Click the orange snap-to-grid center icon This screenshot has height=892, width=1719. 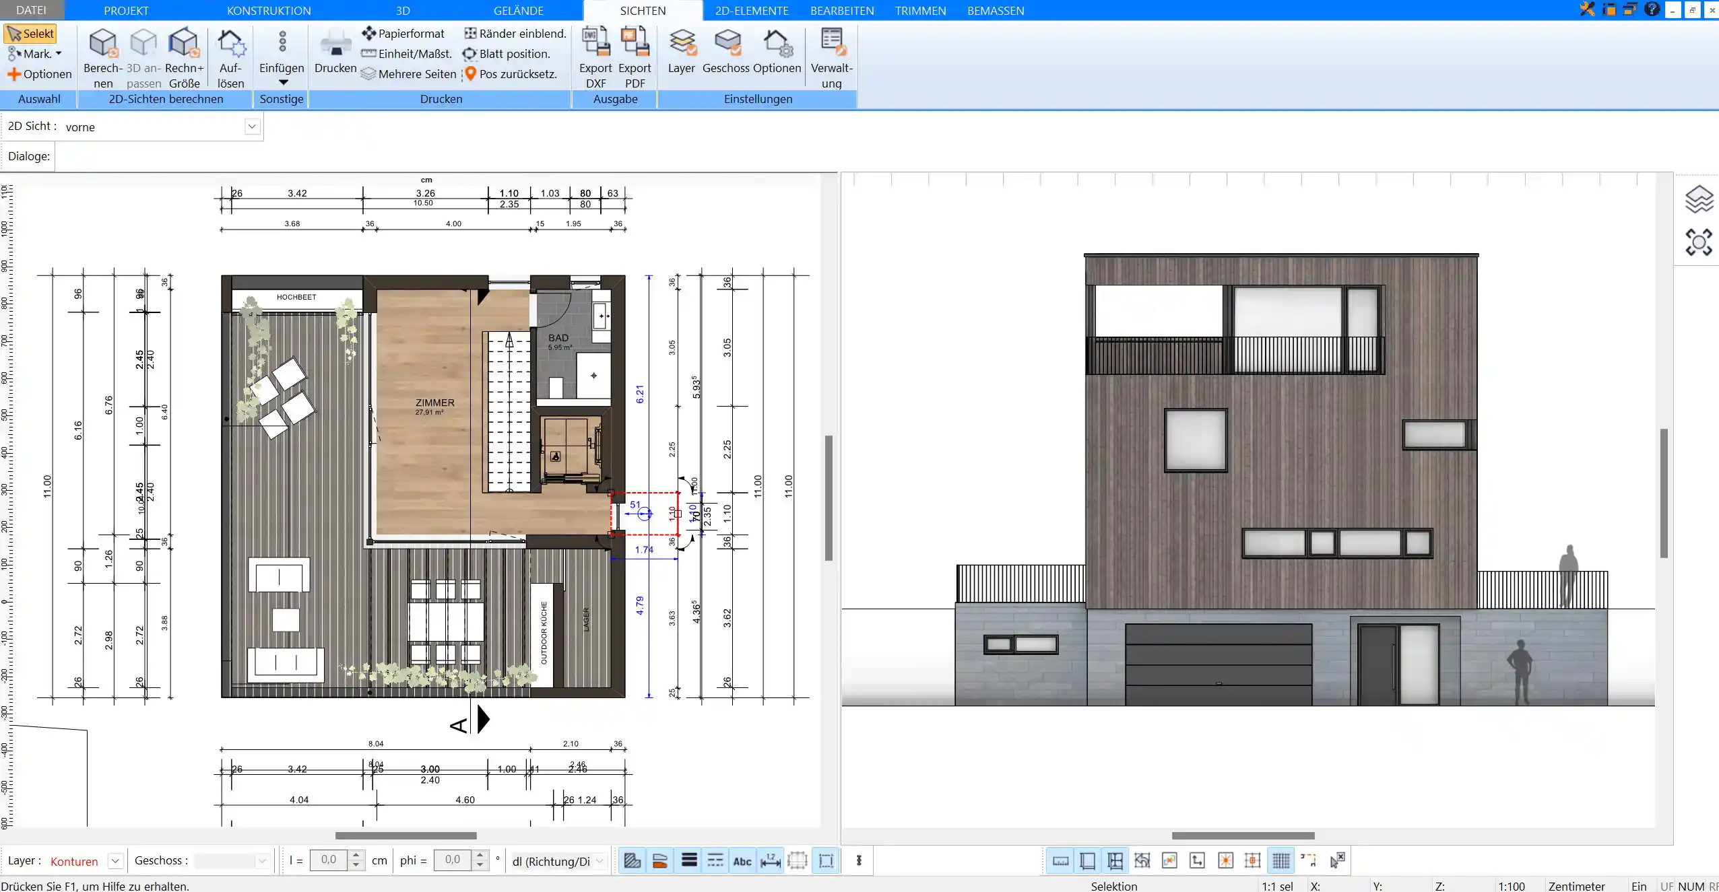click(x=1253, y=860)
